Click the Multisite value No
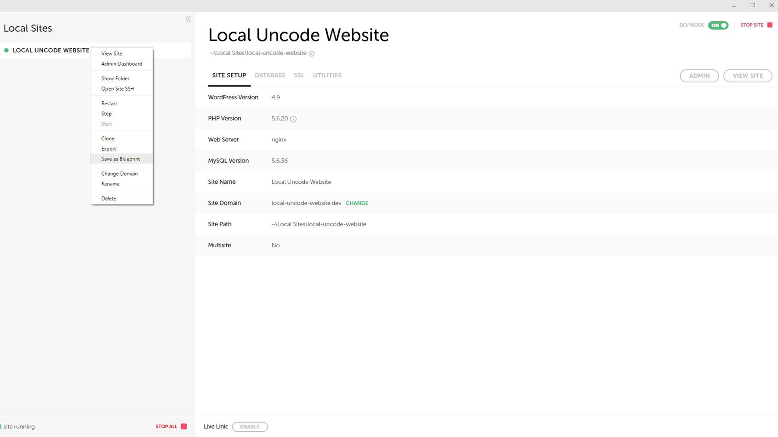Image resolution: width=778 pixels, height=437 pixels. tap(276, 245)
